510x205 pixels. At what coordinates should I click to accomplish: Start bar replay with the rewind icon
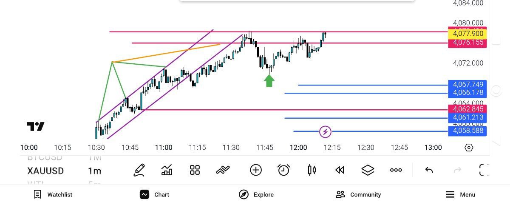click(339, 171)
